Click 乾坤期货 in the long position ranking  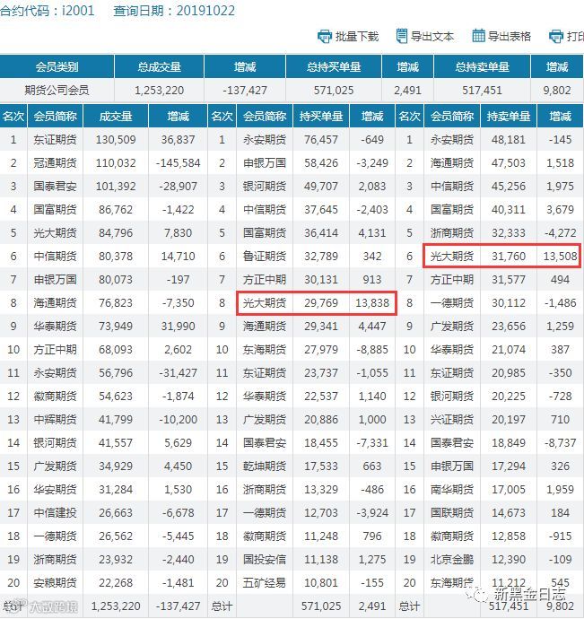pyautogui.click(x=264, y=466)
